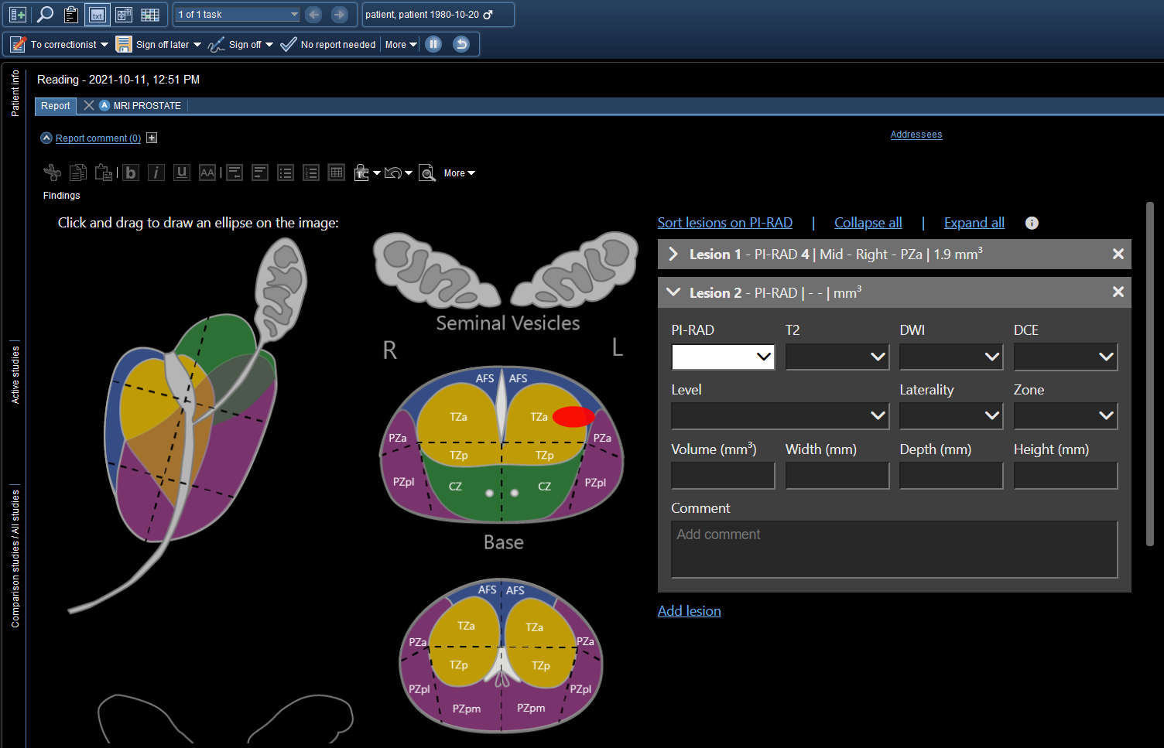
Task: Click the red lesion ellipse on the Base diagram
Action: 573,417
